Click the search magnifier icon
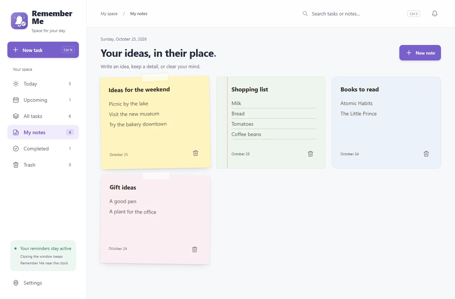This screenshot has height=299, width=455. tap(305, 14)
